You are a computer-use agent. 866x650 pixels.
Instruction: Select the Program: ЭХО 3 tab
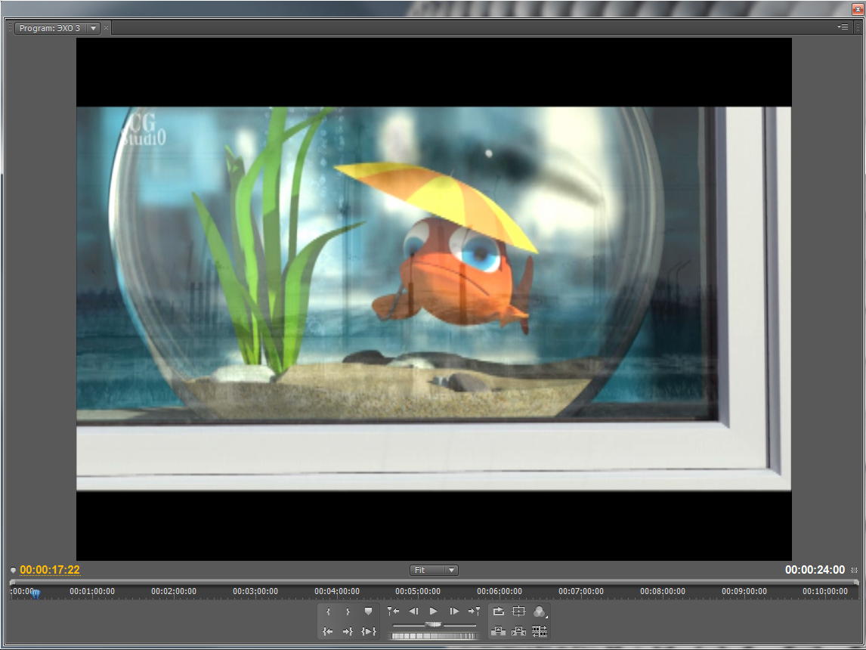coord(49,28)
